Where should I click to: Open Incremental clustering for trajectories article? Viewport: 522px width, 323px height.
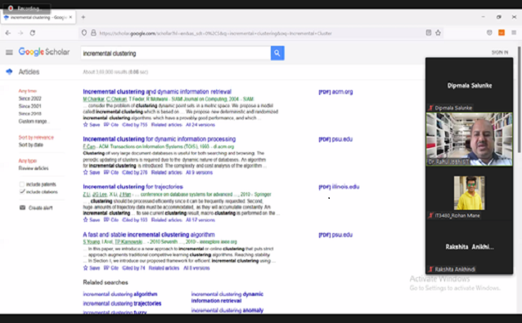[x=133, y=186]
